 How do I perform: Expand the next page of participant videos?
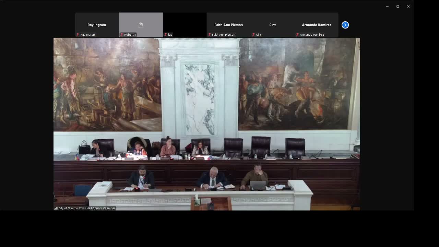tap(345, 25)
